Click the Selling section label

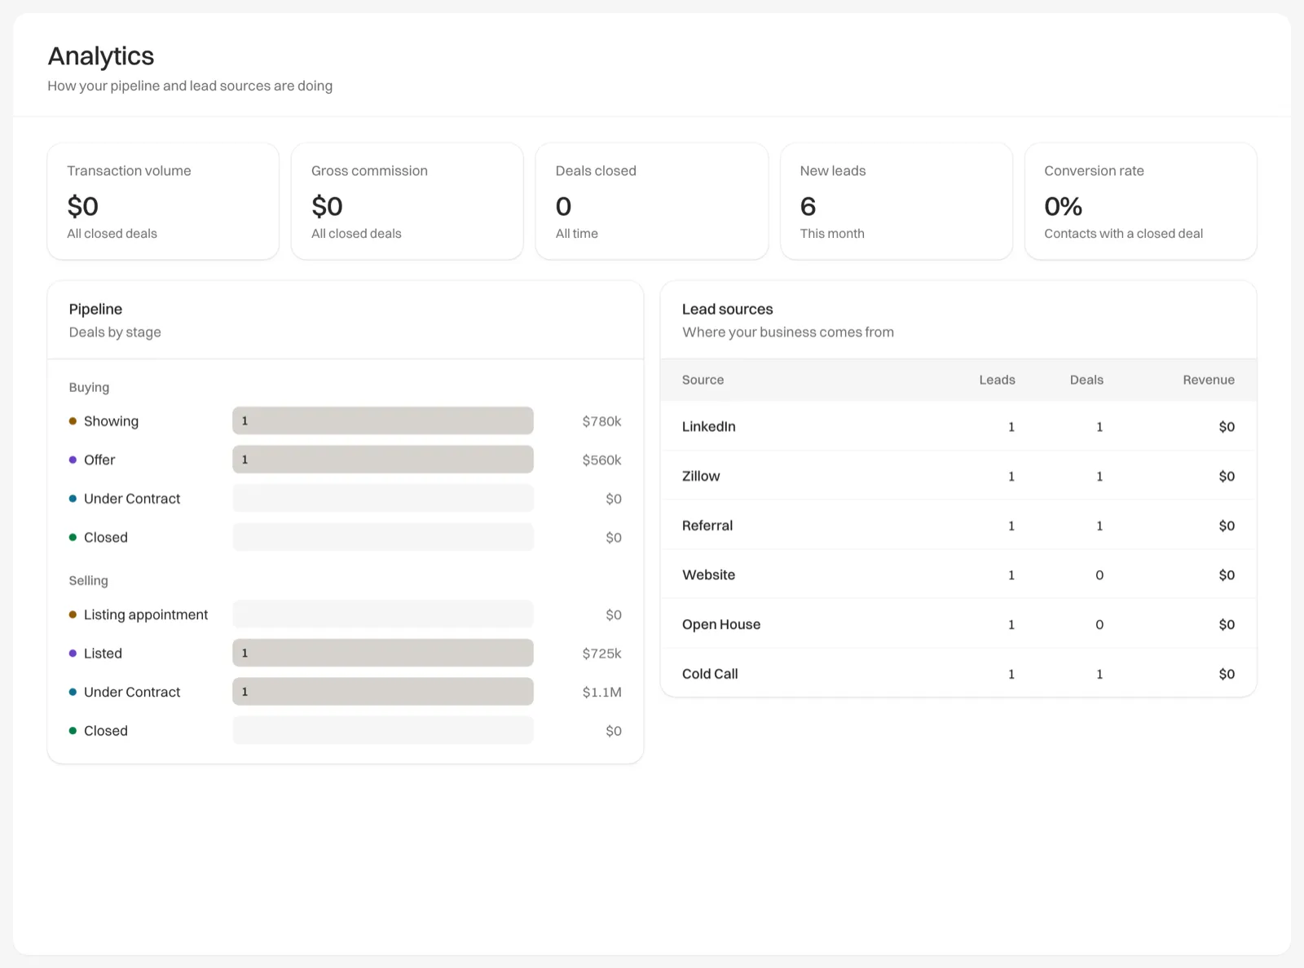coord(88,580)
